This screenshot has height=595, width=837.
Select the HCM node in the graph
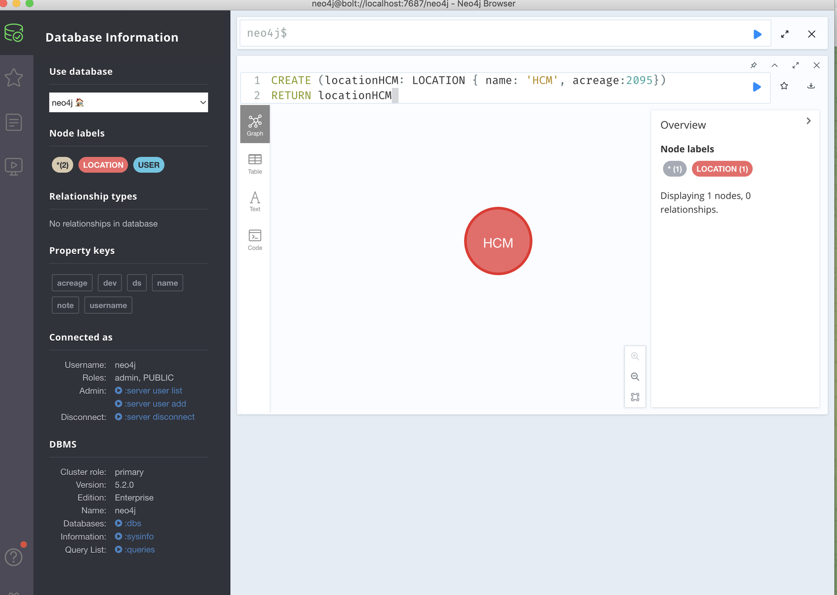(498, 241)
